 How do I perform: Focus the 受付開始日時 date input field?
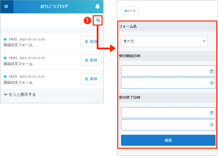coord(164,71)
